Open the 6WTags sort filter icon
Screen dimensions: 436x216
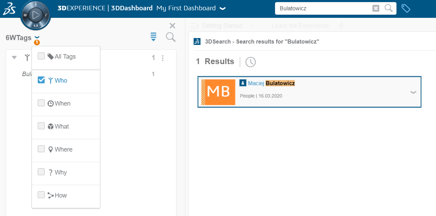point(153,37)
